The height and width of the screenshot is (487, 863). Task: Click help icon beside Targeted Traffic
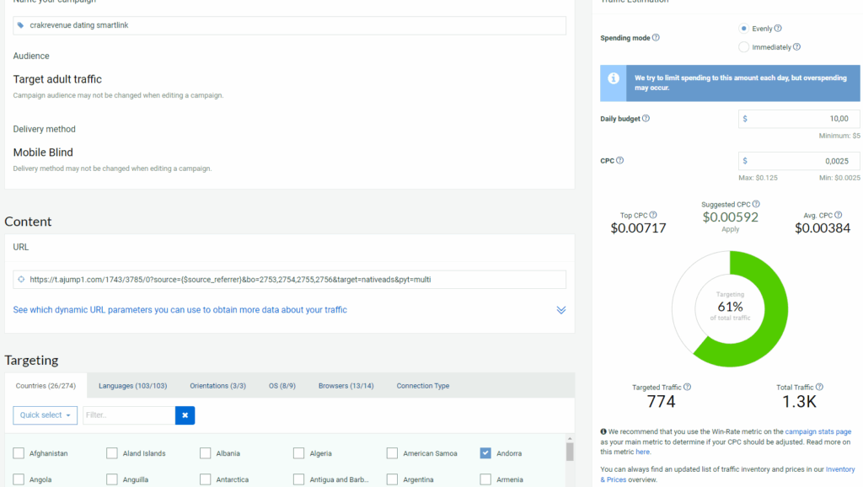click(687, 388)
